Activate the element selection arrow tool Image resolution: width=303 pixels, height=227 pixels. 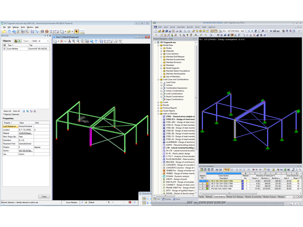click(x=77, y=31)
